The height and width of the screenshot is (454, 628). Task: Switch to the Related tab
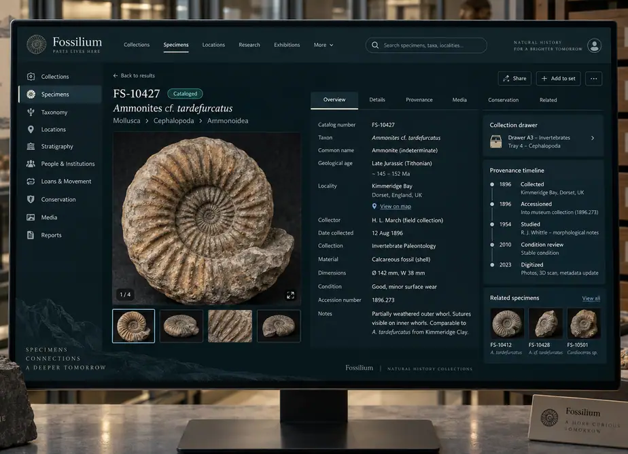pos(548,100)
